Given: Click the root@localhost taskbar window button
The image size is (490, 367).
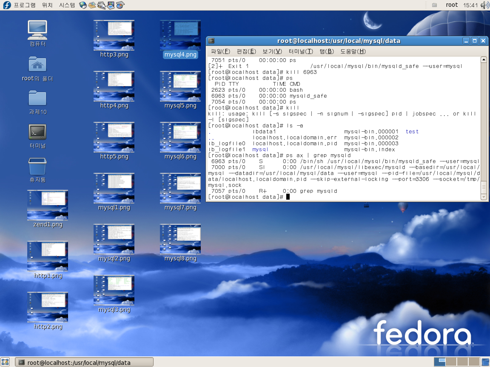Looking at the screenshot, I should click(x=84, y=362).
